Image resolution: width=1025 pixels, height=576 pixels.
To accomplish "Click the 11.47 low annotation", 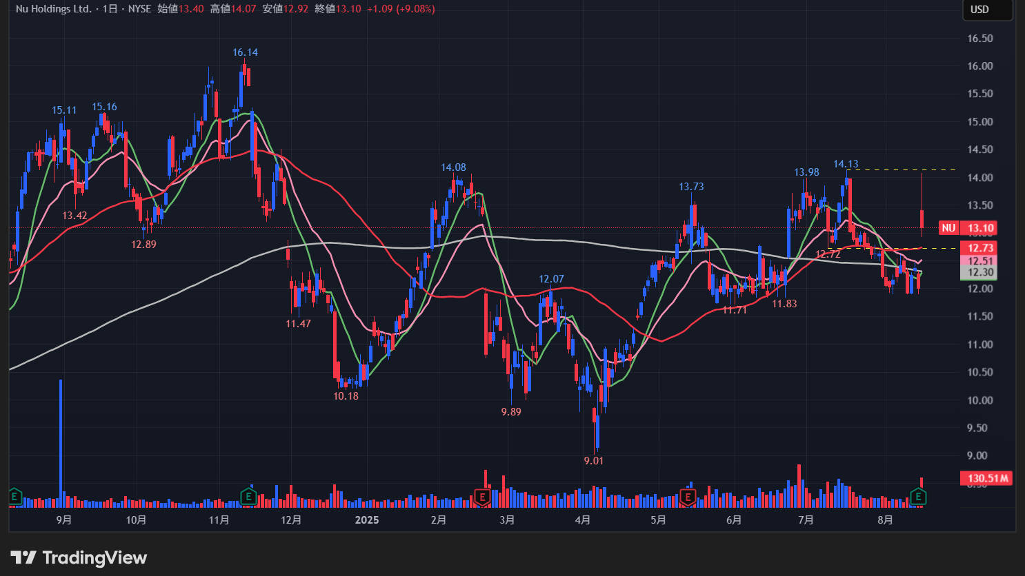I will [298, 324].
